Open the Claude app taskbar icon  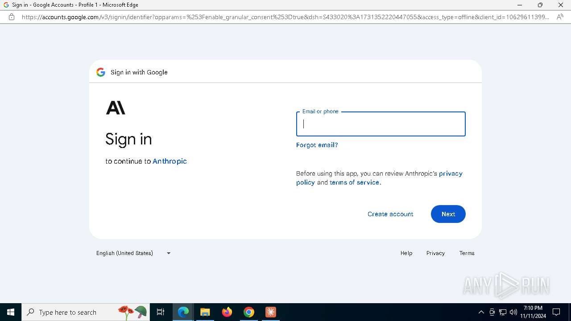coord(271,312)
